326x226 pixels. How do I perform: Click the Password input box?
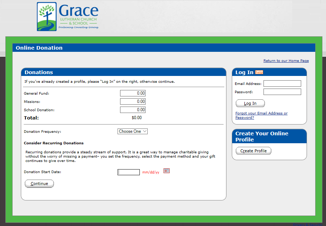point(282,92)
